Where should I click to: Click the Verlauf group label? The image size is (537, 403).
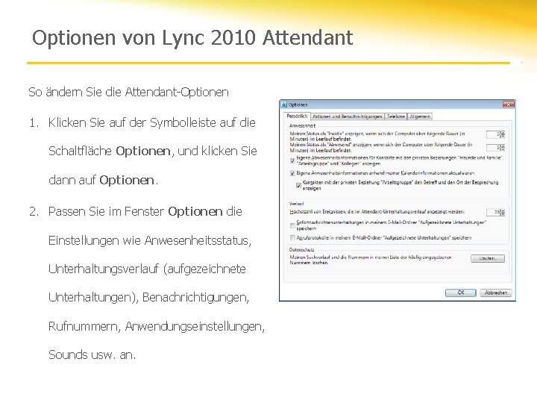[296, 204]
